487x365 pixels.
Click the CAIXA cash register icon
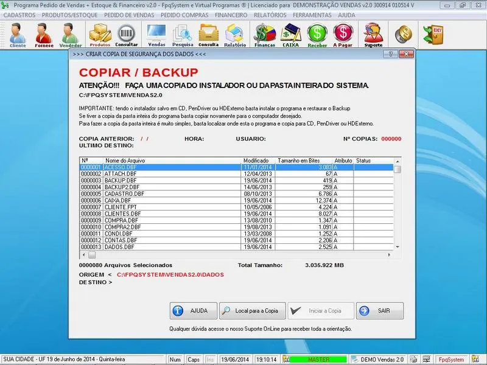(x=291, y=35)
